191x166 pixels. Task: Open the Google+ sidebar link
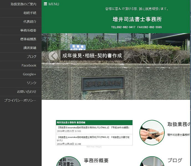point(29,74)
